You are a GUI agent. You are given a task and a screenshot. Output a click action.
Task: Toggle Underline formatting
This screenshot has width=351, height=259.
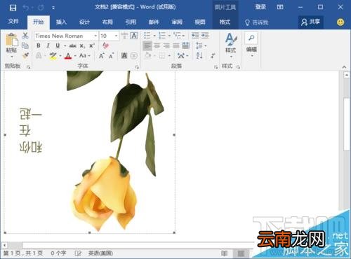click(58, 45)
